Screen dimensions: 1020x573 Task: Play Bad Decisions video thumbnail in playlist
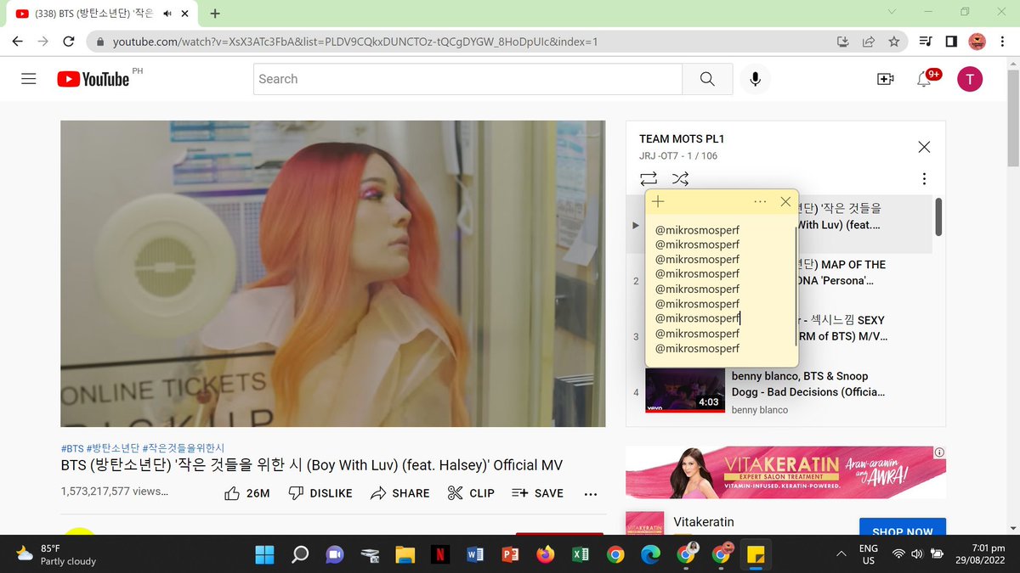tap(684, 391)
